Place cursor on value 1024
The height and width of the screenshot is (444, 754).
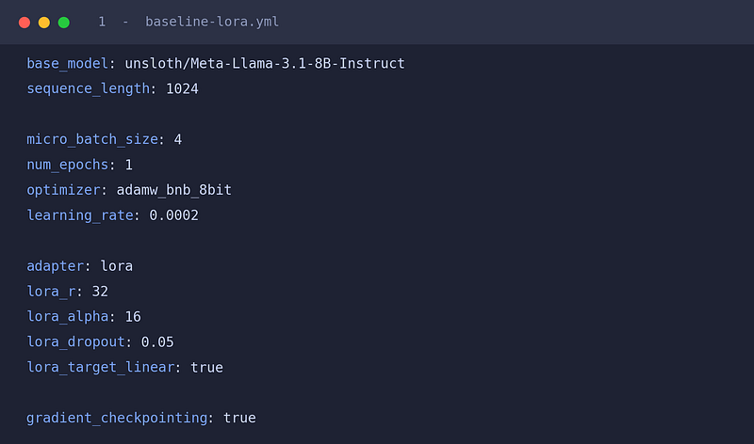(x=182, y=89)
